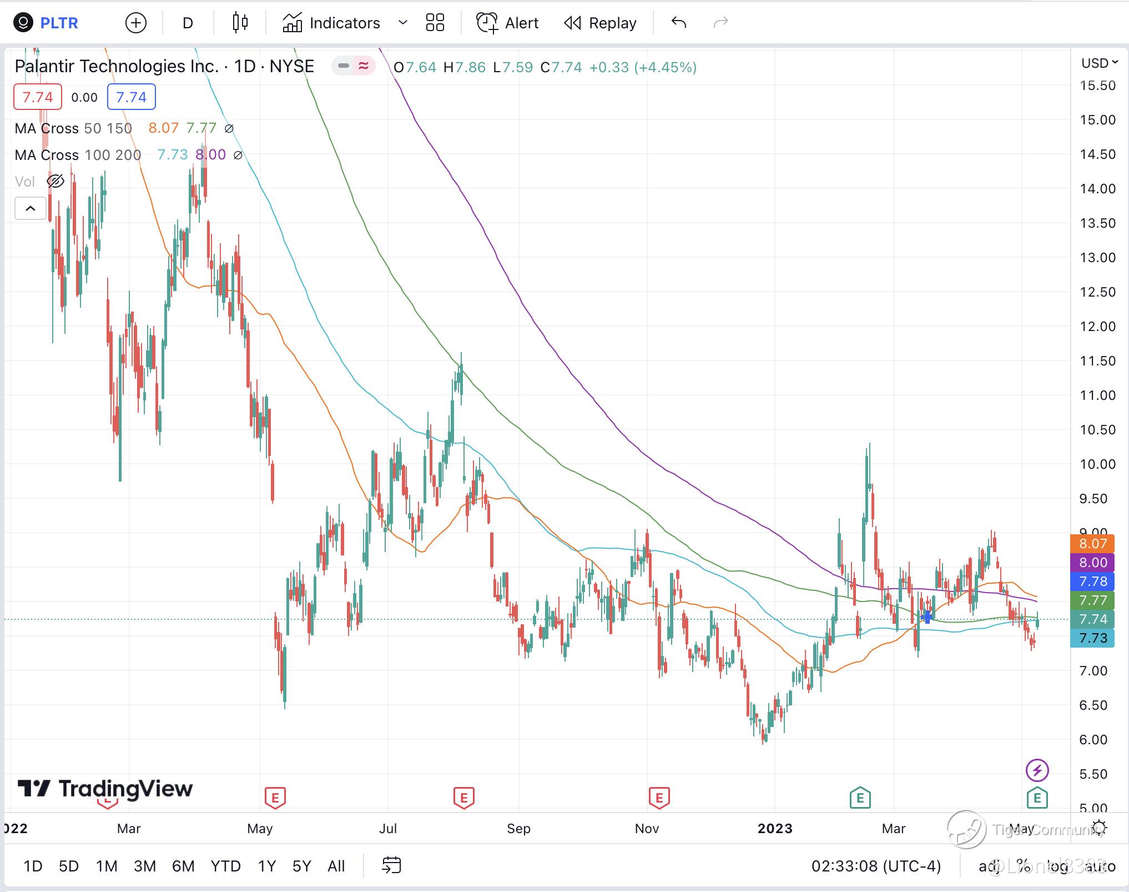
Task: Select the 6M time range
Action: click(183, 866)
